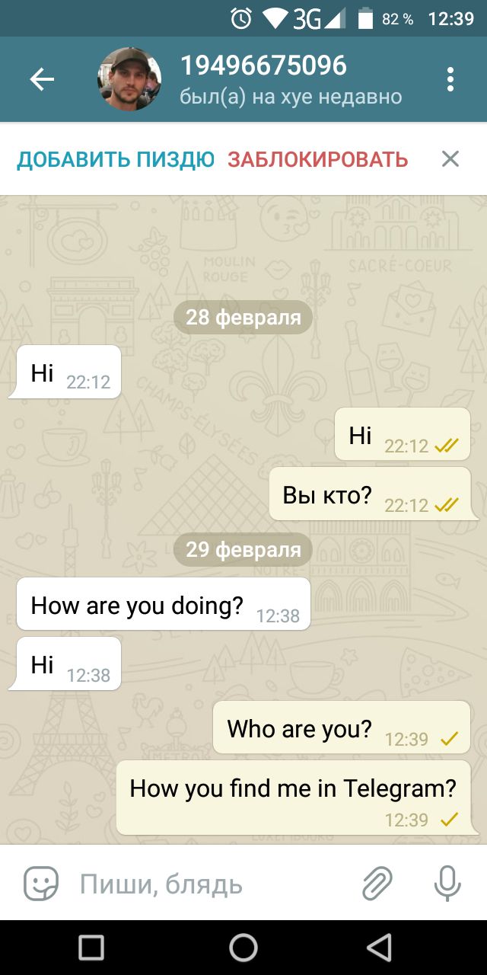
Task: Tap the ДОБАВИТЬ contact button
Action: 116,159
